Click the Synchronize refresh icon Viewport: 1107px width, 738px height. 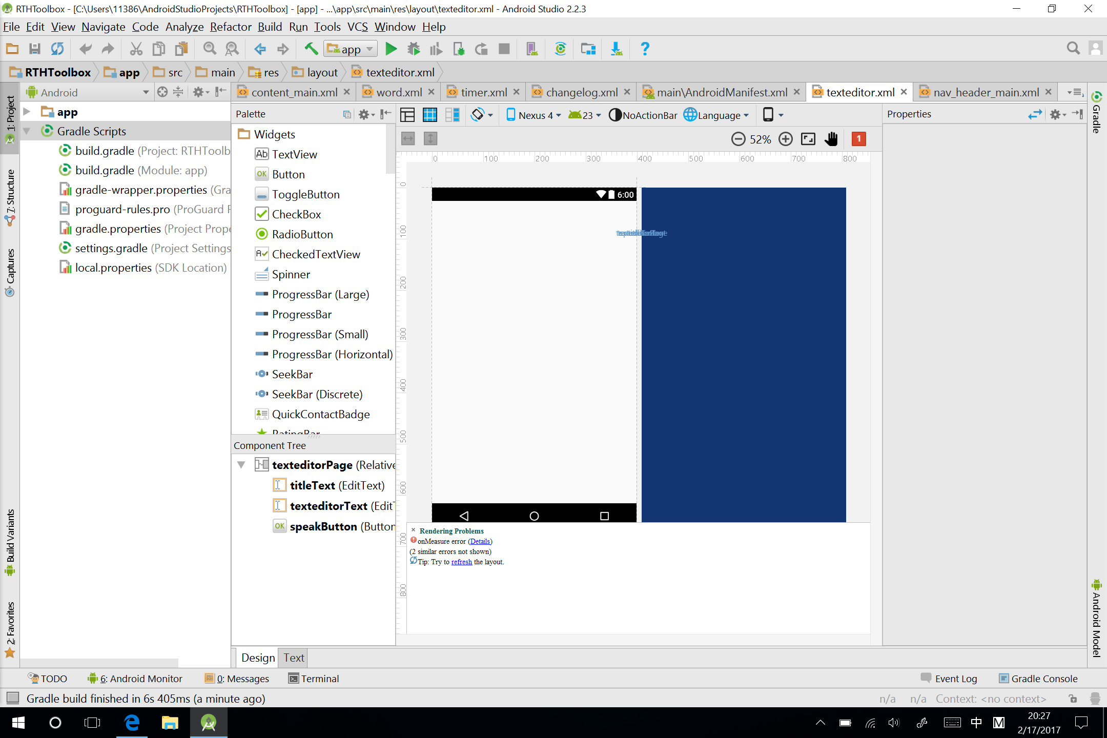click(57, 49)
